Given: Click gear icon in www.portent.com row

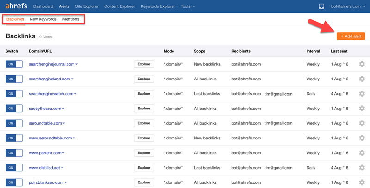Looking at the screenshot, I should [x=362, y=153].
